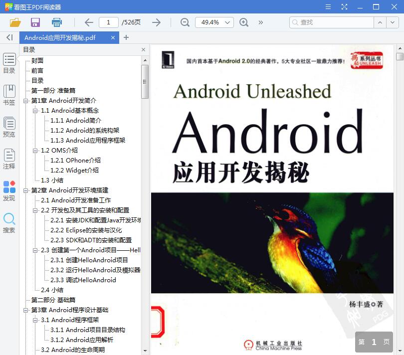This screenshot has width=404, height=355.
Task: Jump to 2.2.2 Eclipse的安装与汉化
Action: point(86,230)
